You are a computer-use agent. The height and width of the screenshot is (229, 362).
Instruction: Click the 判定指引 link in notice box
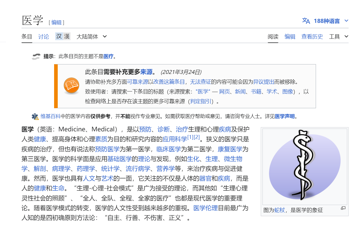[x=200, y=102]
